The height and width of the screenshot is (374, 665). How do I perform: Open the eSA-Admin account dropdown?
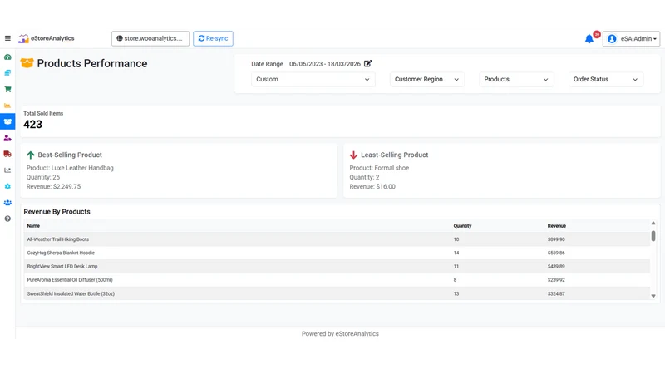[x=632, y=38]
